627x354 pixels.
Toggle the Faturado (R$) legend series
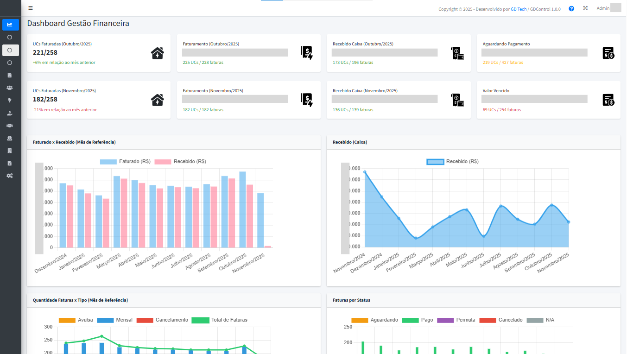[125, 162]
